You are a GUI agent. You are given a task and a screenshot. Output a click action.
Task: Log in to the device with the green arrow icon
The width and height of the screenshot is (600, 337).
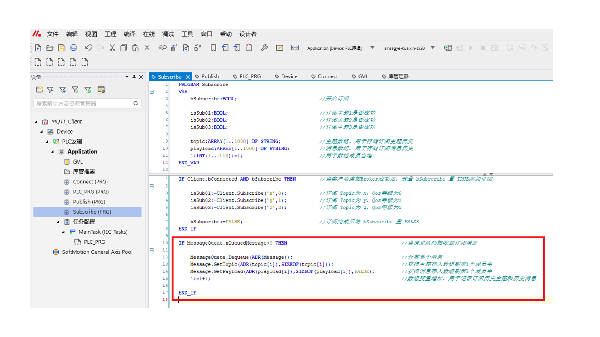(448, 48)
